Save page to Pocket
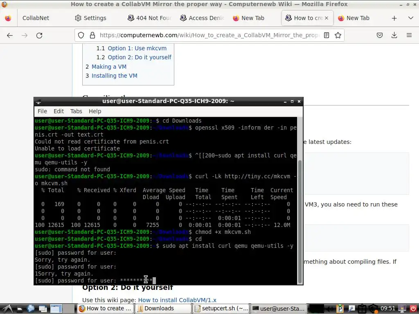Viewport: 419px width, 314px height. [380, 35]
